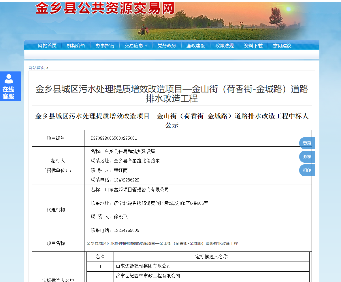Open 网站首页 in the navigation bar
Image resolution: width=341 pixels, height=282 pixels.
point(47,46)
